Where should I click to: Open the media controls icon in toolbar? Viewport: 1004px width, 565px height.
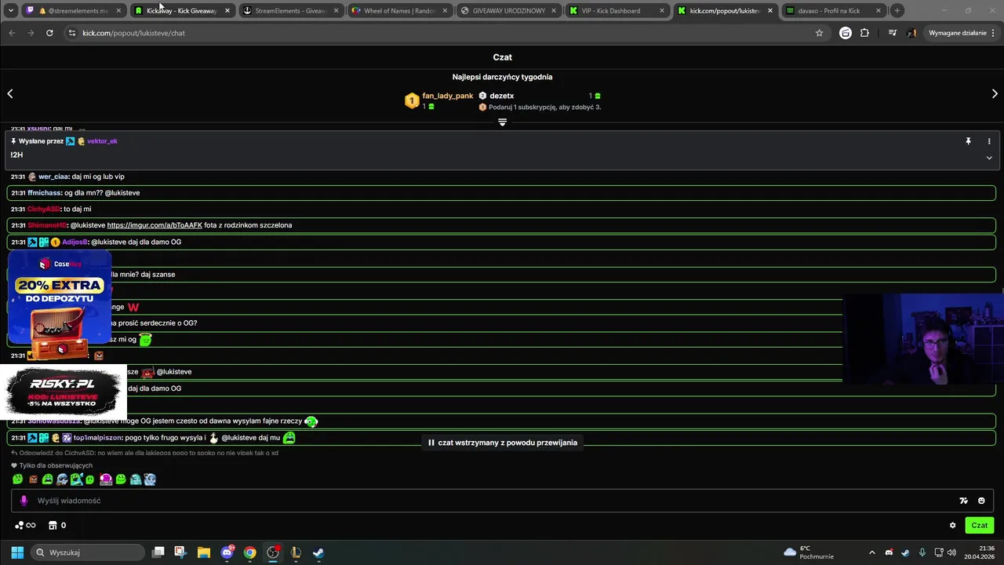click(893, 33)
